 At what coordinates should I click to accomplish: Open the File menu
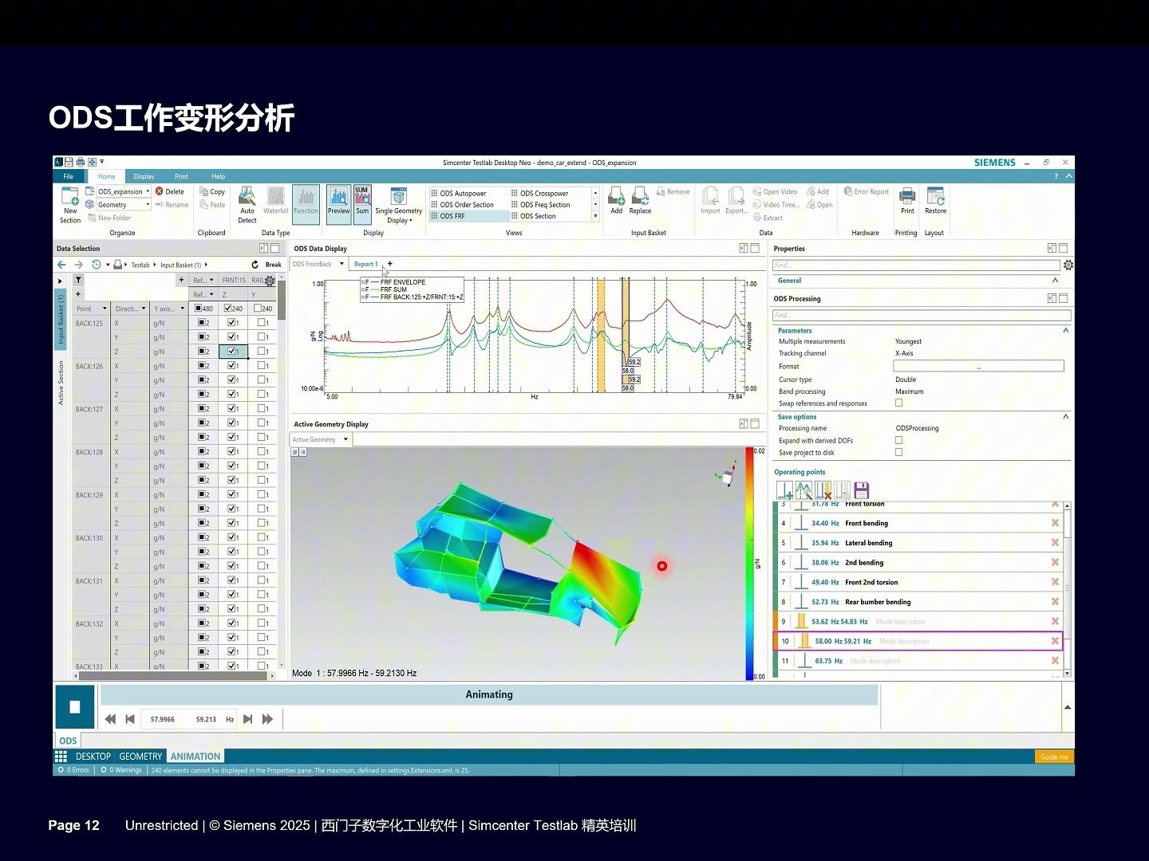click(68, 176)
